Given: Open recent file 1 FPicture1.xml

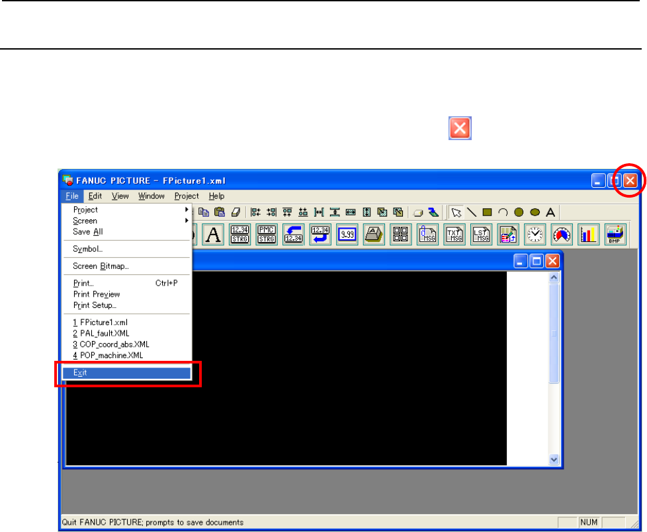Looking at the screenshot, I should 126,323.
